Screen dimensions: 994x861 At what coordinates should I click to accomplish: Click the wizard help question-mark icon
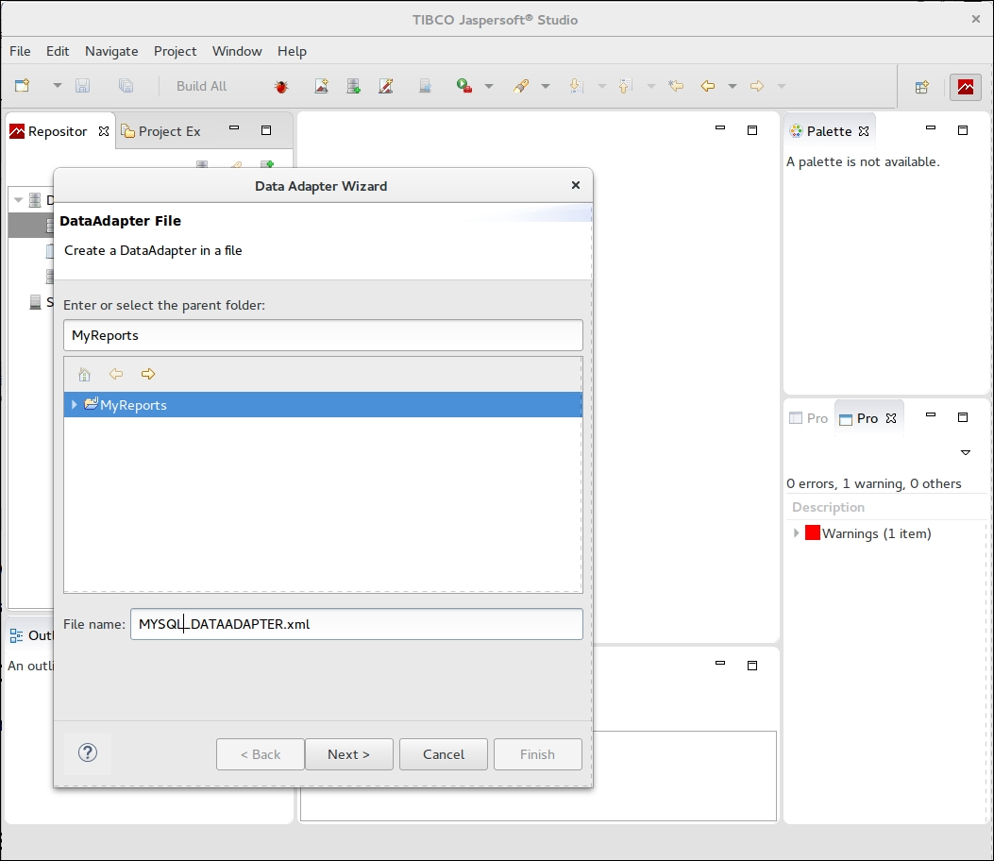pos(88,752)
